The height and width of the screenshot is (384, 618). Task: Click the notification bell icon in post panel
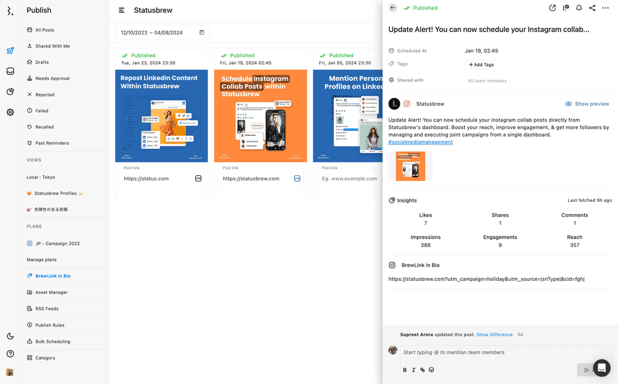click(579, 8)
